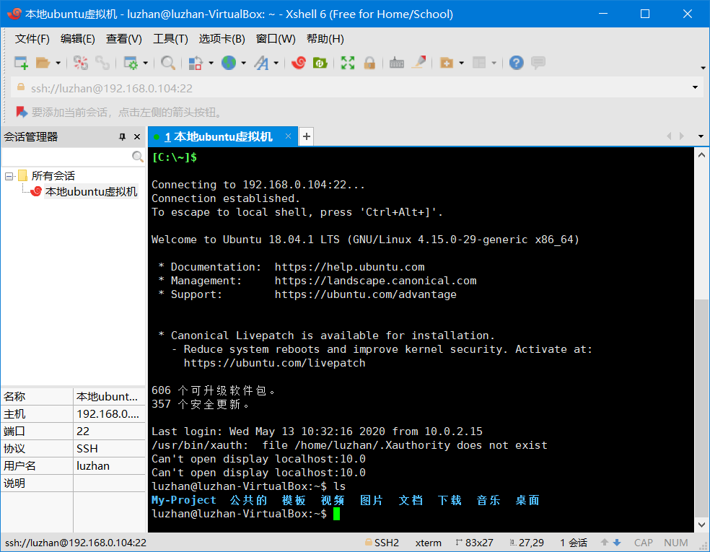Click the bookmark flag arrow icon
710x552 pixels.
point(22,112)
